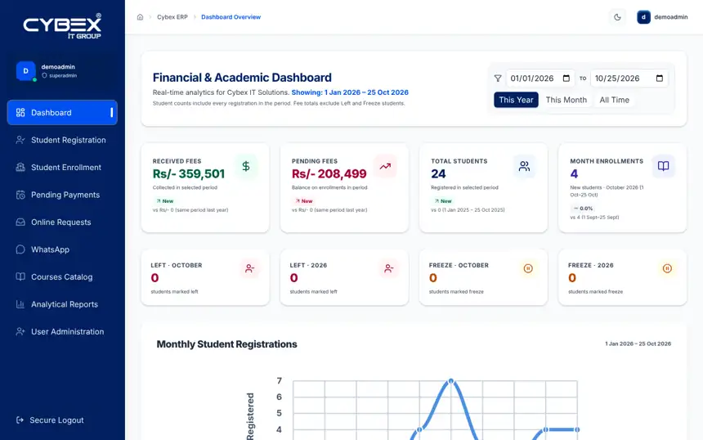703x440 pixels.
Task: Click user-minus icon on Left · 2026
Action: pos(389,269)
